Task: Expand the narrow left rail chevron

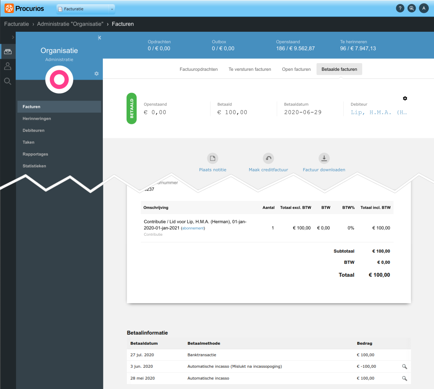Action: point(13,37)
